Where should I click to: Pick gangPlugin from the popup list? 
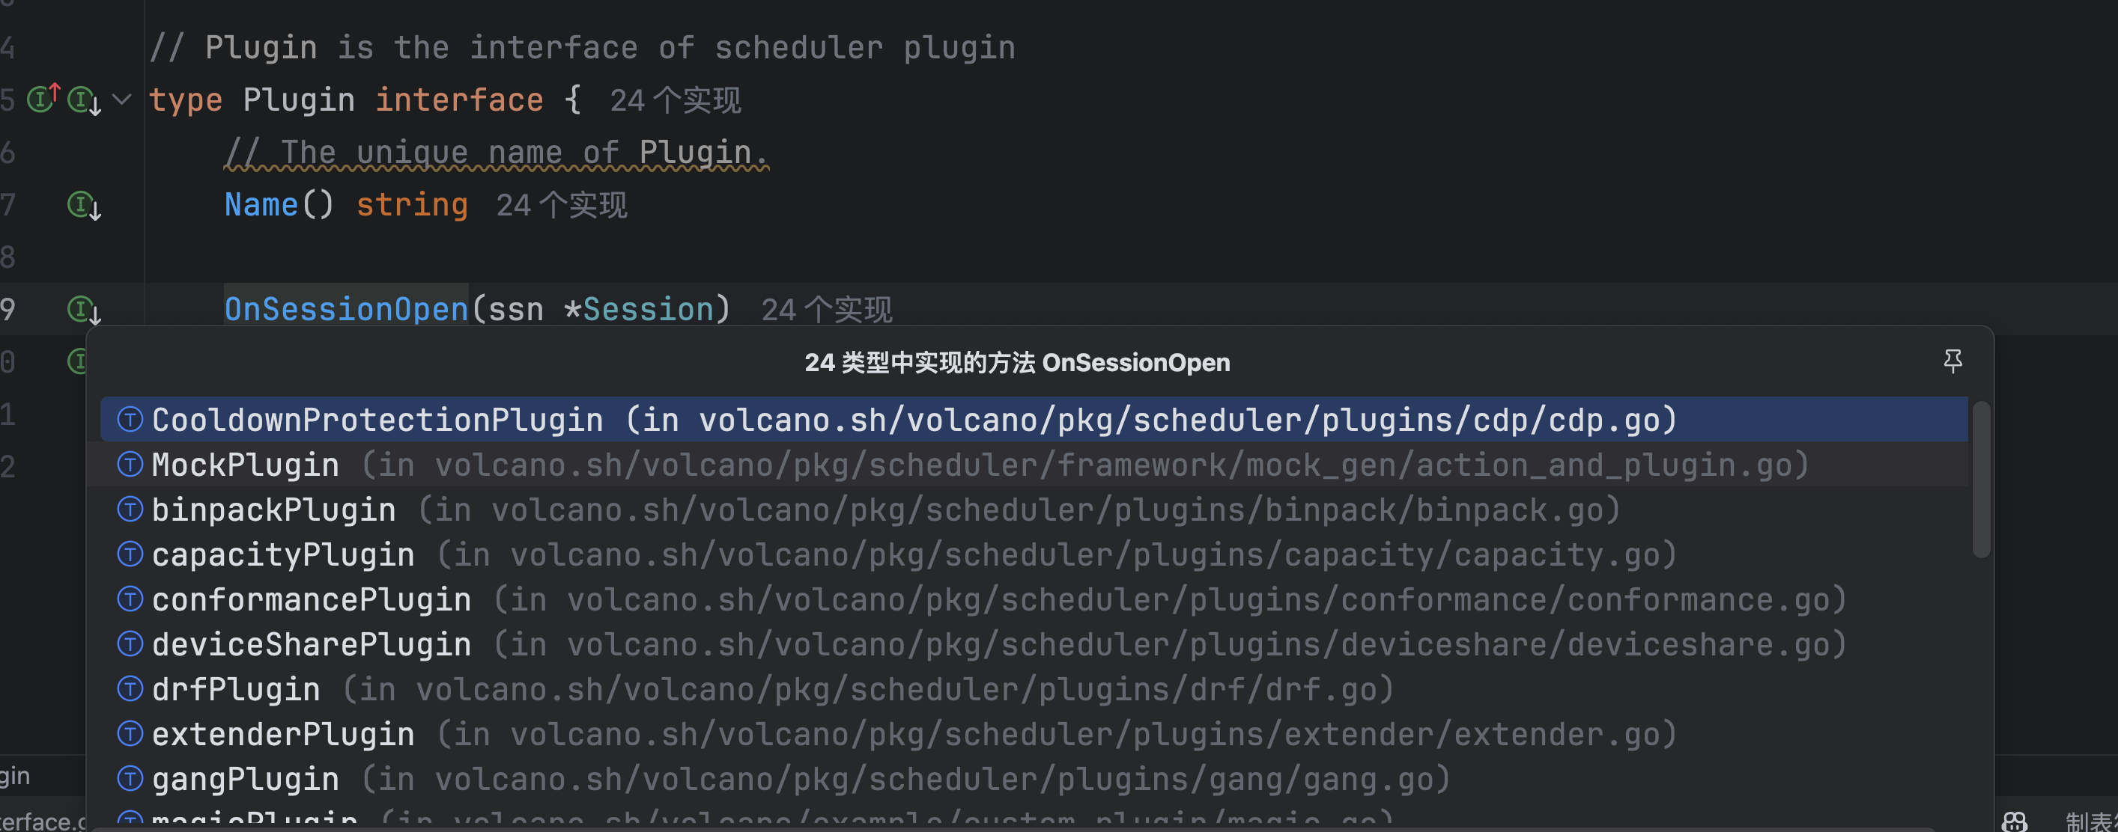(246, 779)
